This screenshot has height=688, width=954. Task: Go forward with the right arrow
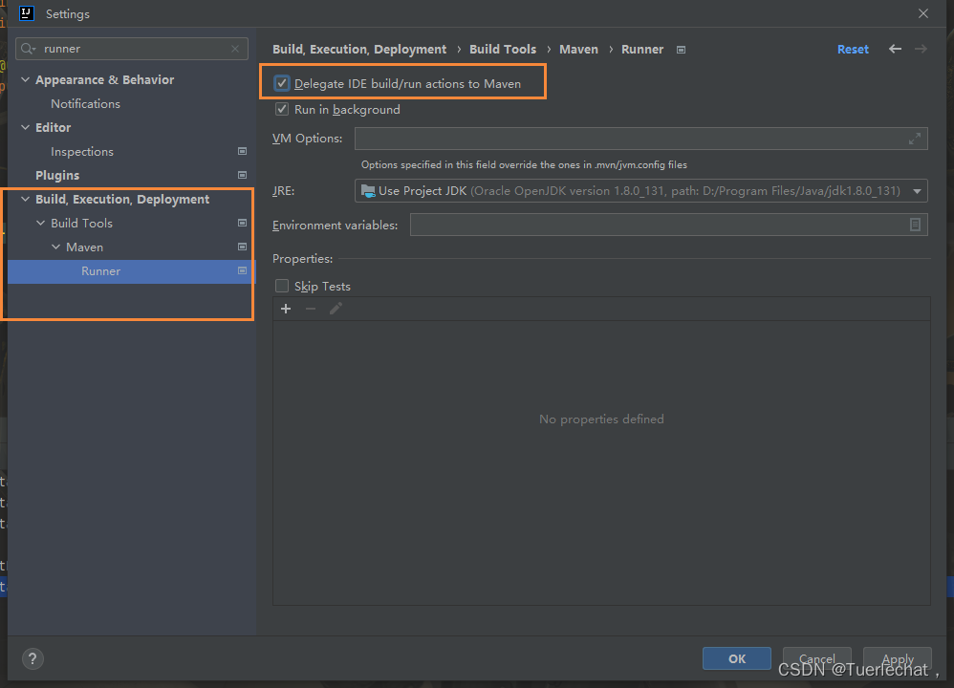click(x=921, y=49)
